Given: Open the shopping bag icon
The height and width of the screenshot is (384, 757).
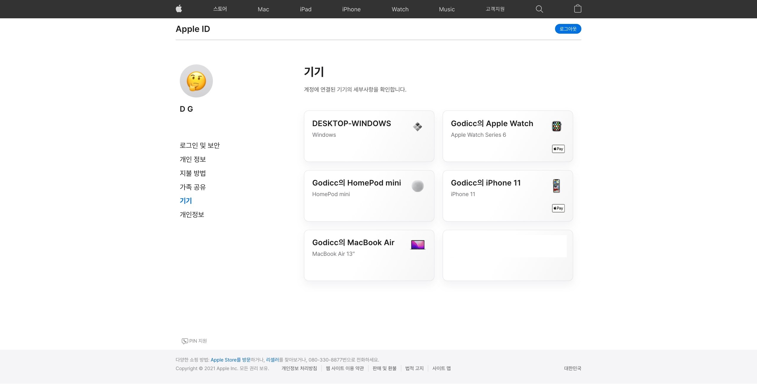Looking at the screenshot, I should pyautogui.click(x=578, y=9).
